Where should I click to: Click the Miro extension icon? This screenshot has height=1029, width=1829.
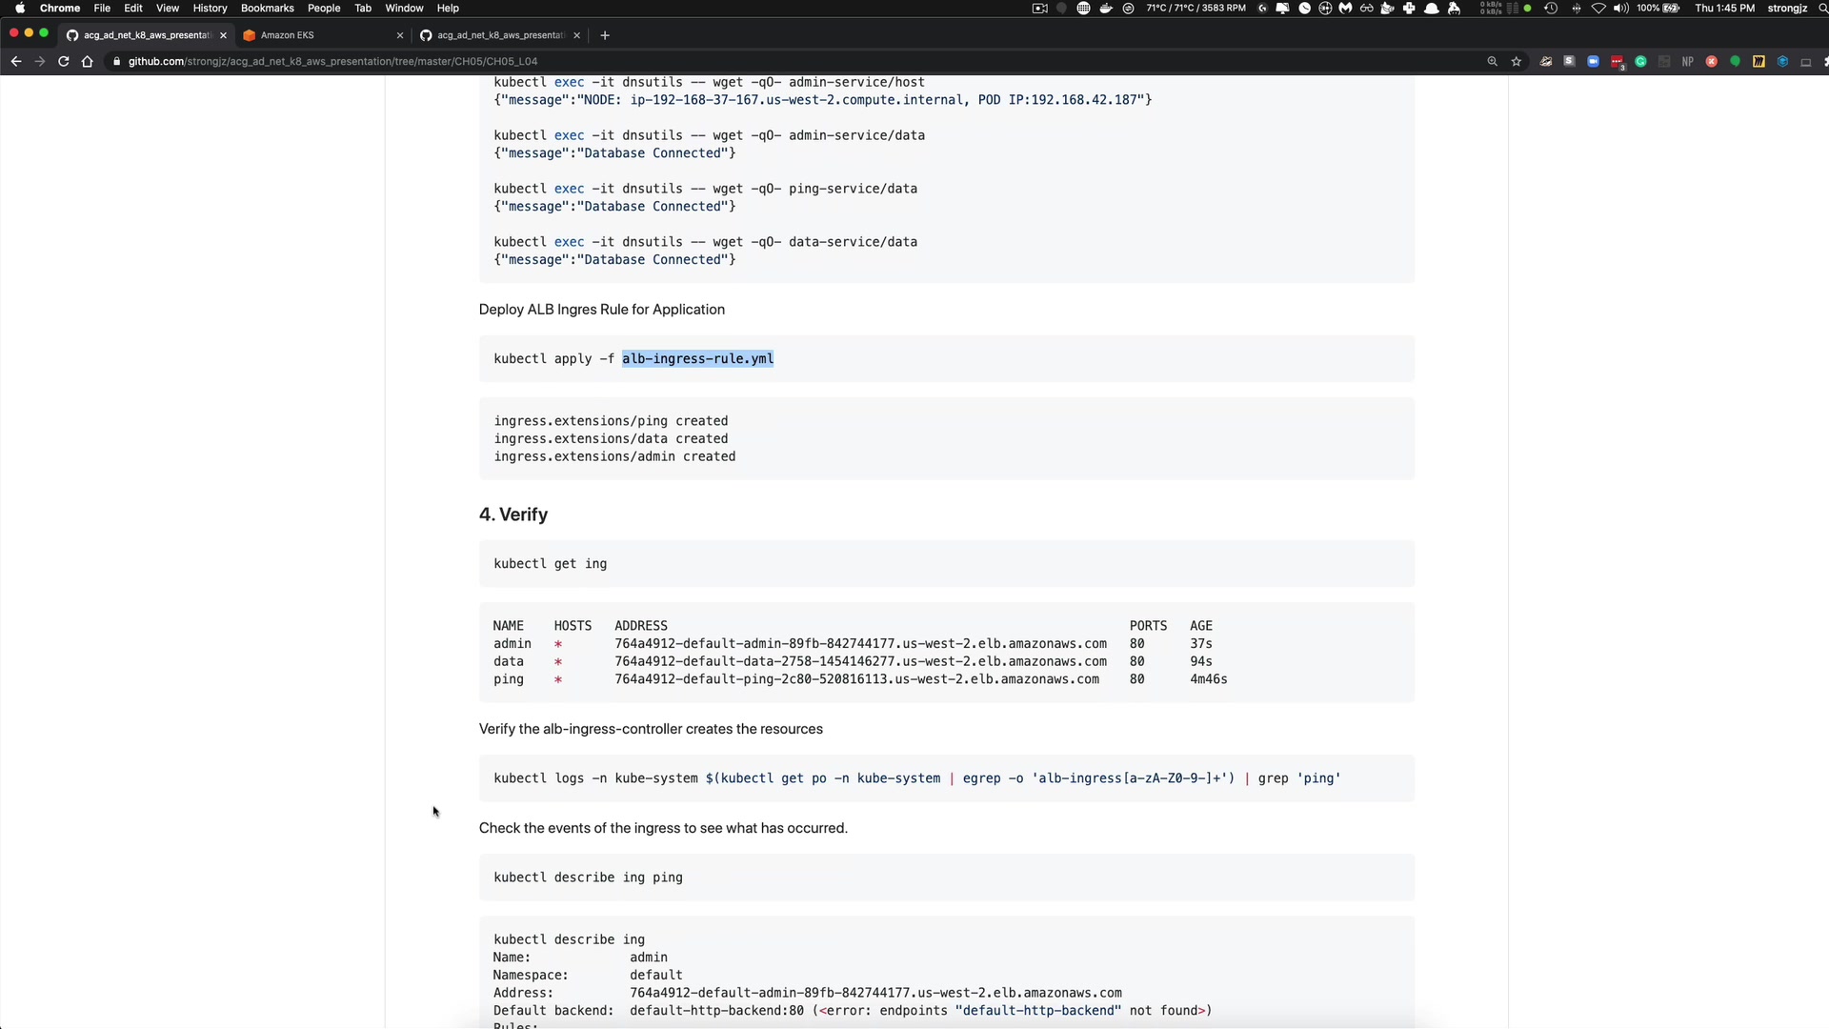tap(1759, 62)
